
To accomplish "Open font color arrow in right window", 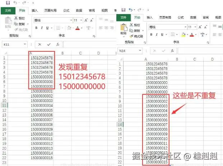I will (x=196, y=34).
